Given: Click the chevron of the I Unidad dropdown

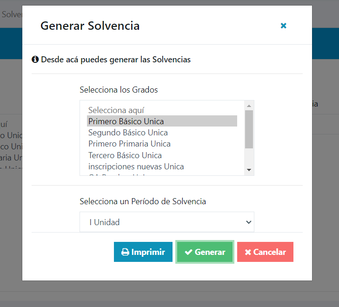Looking at the screenshot, I should [x=249, y=222].
